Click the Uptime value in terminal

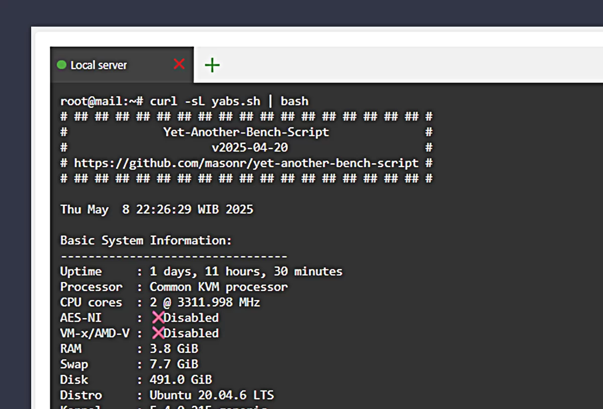(x=246, y=271)
